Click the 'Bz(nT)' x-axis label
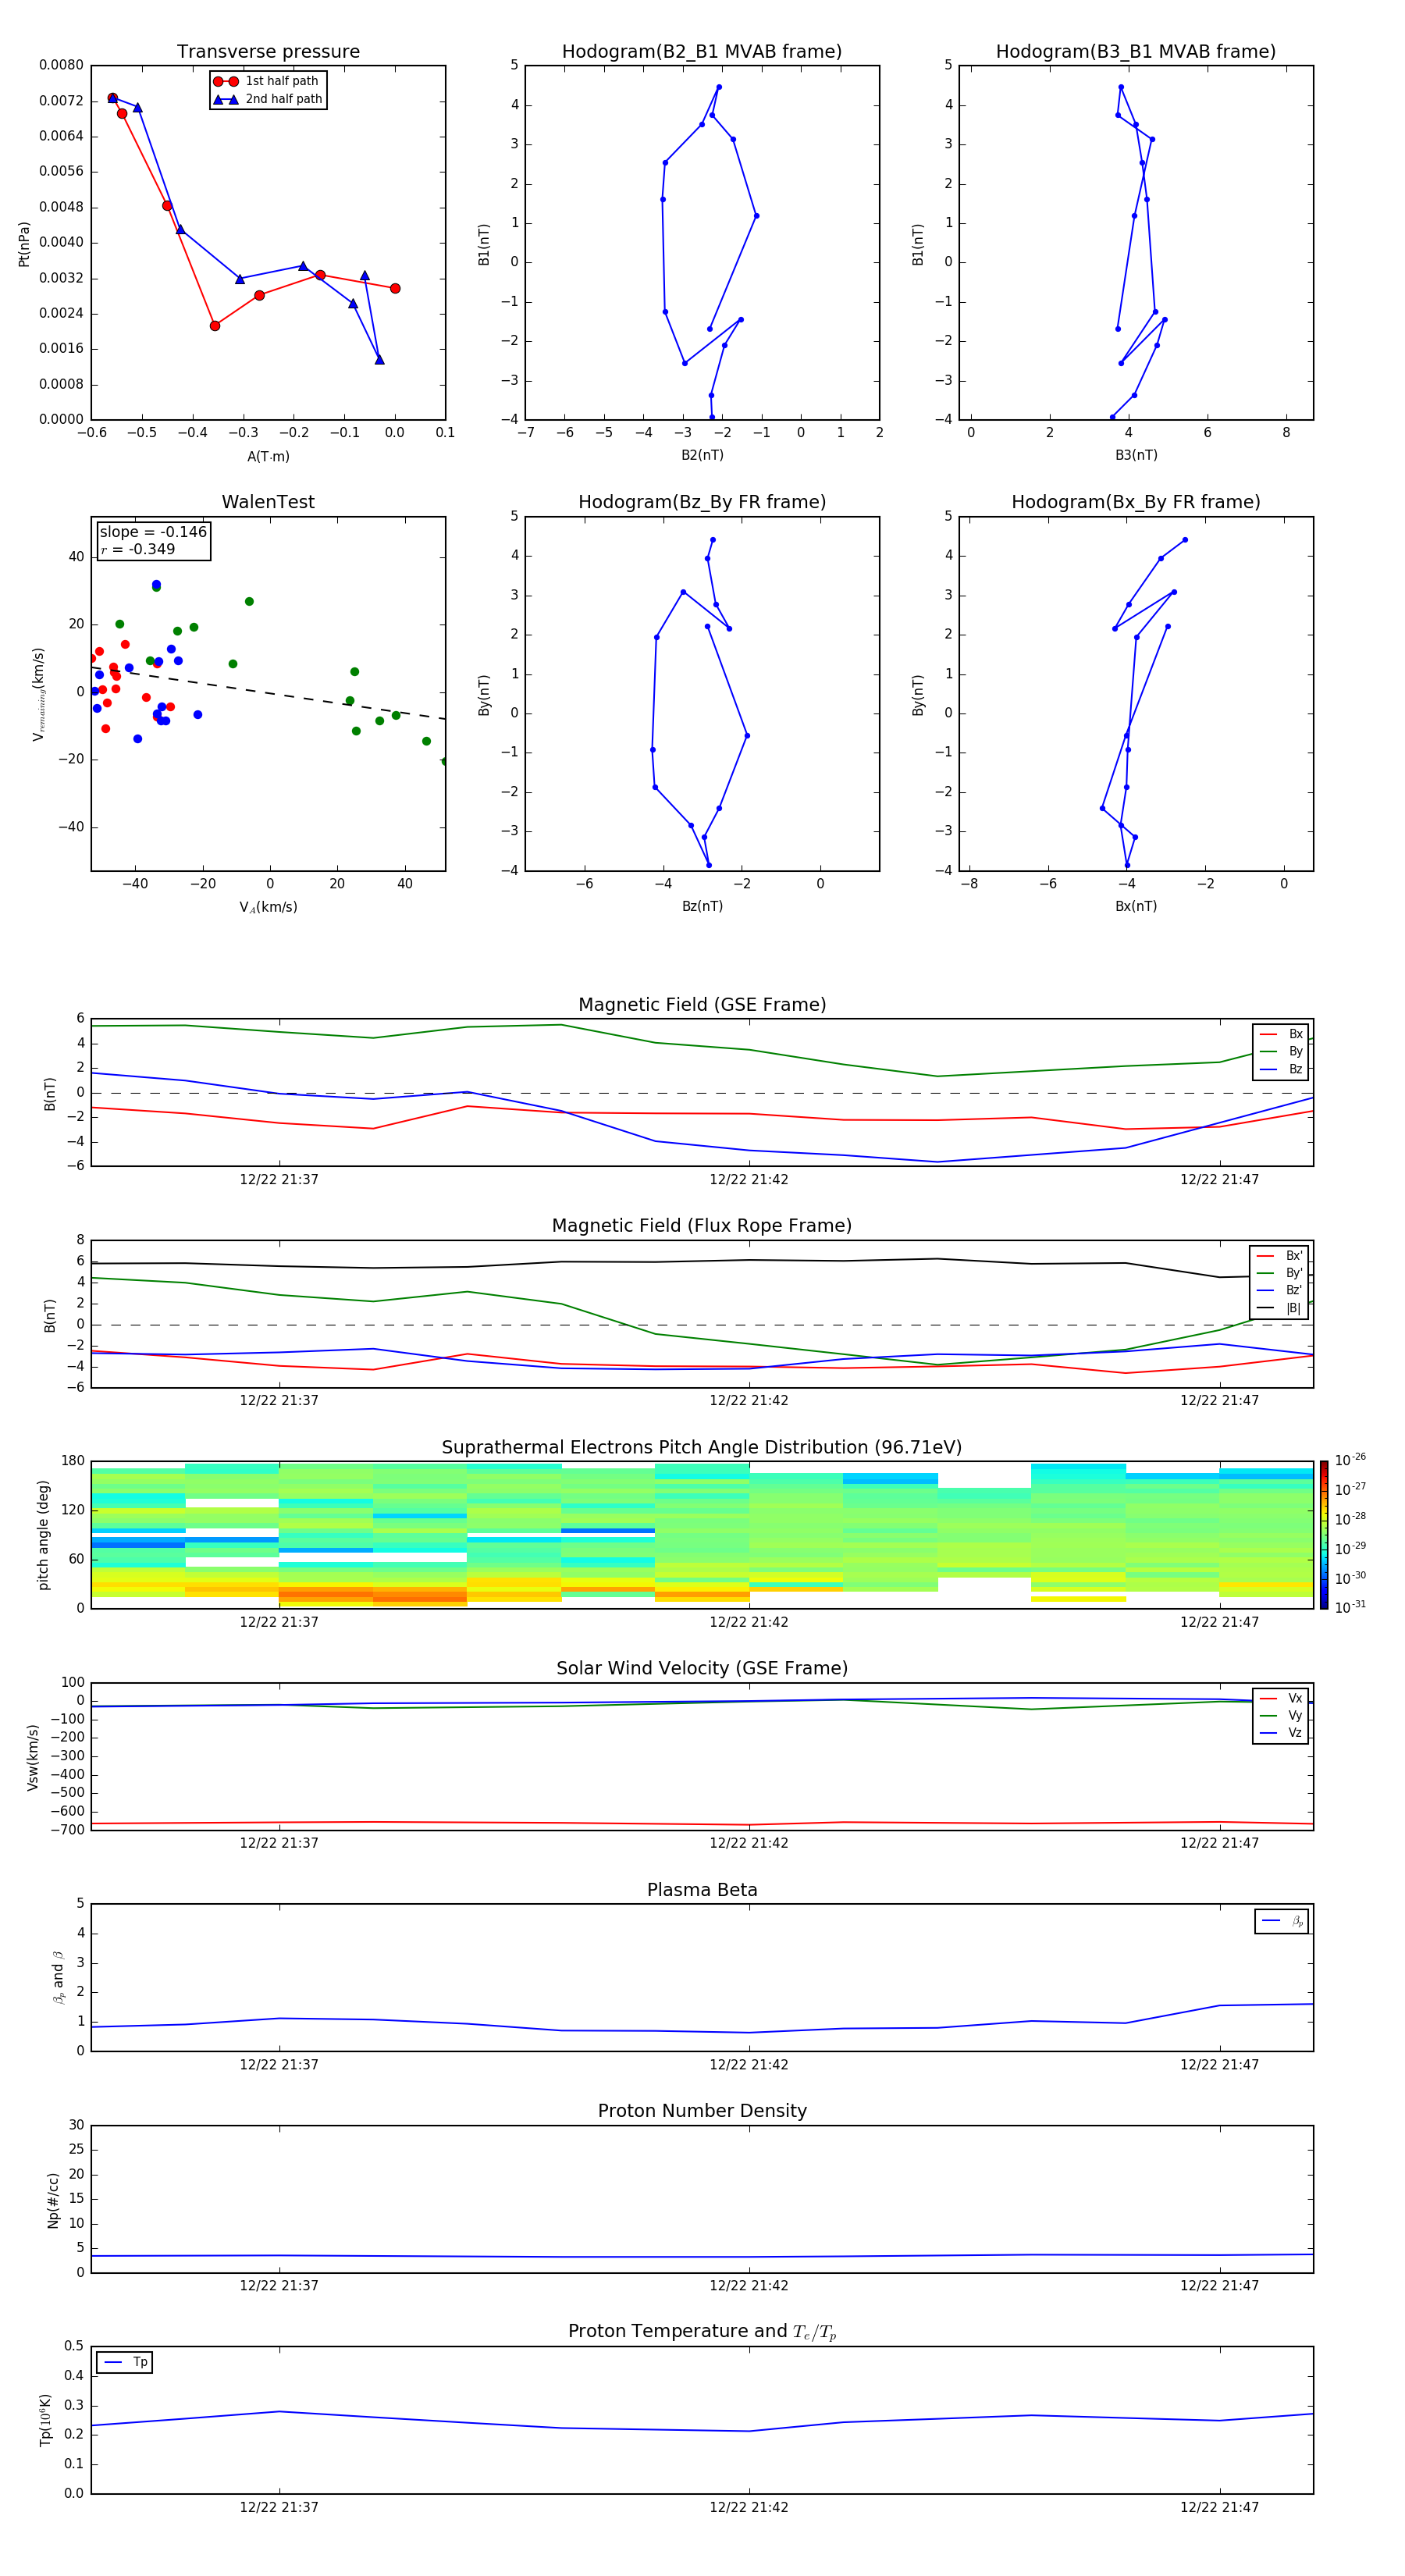 click(x=702, y=906)
